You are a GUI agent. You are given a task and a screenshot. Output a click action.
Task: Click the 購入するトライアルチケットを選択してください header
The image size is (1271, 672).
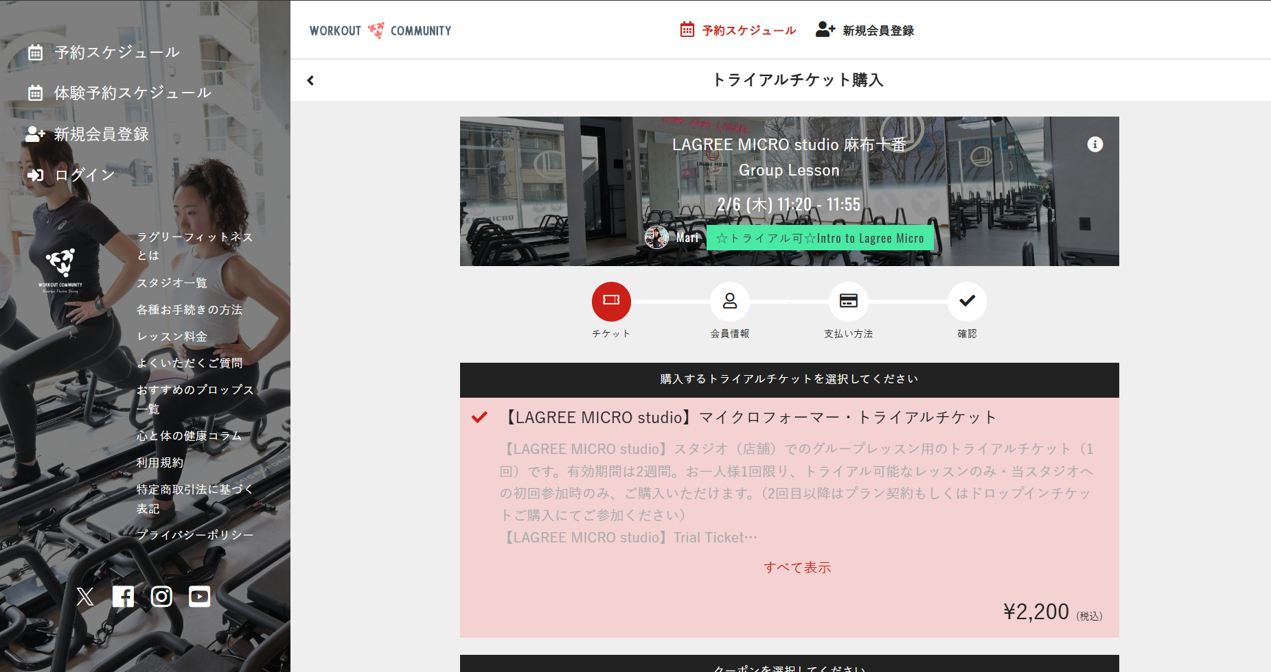789,379
